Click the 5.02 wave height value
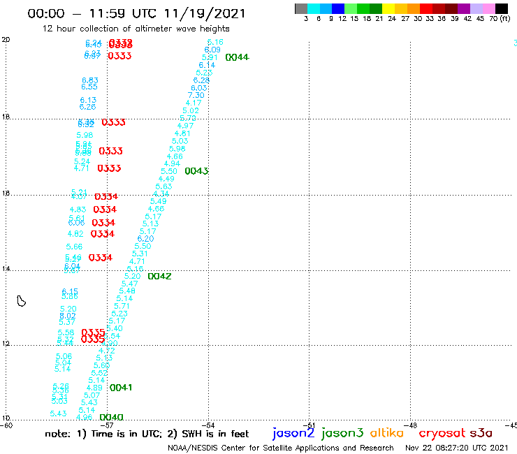The height and width of the screenshot is (454, 517). 191,111
